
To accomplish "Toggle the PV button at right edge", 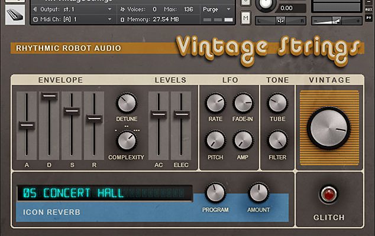I will click(368, 18).
